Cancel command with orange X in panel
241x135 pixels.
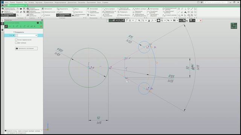click(41, 27)
